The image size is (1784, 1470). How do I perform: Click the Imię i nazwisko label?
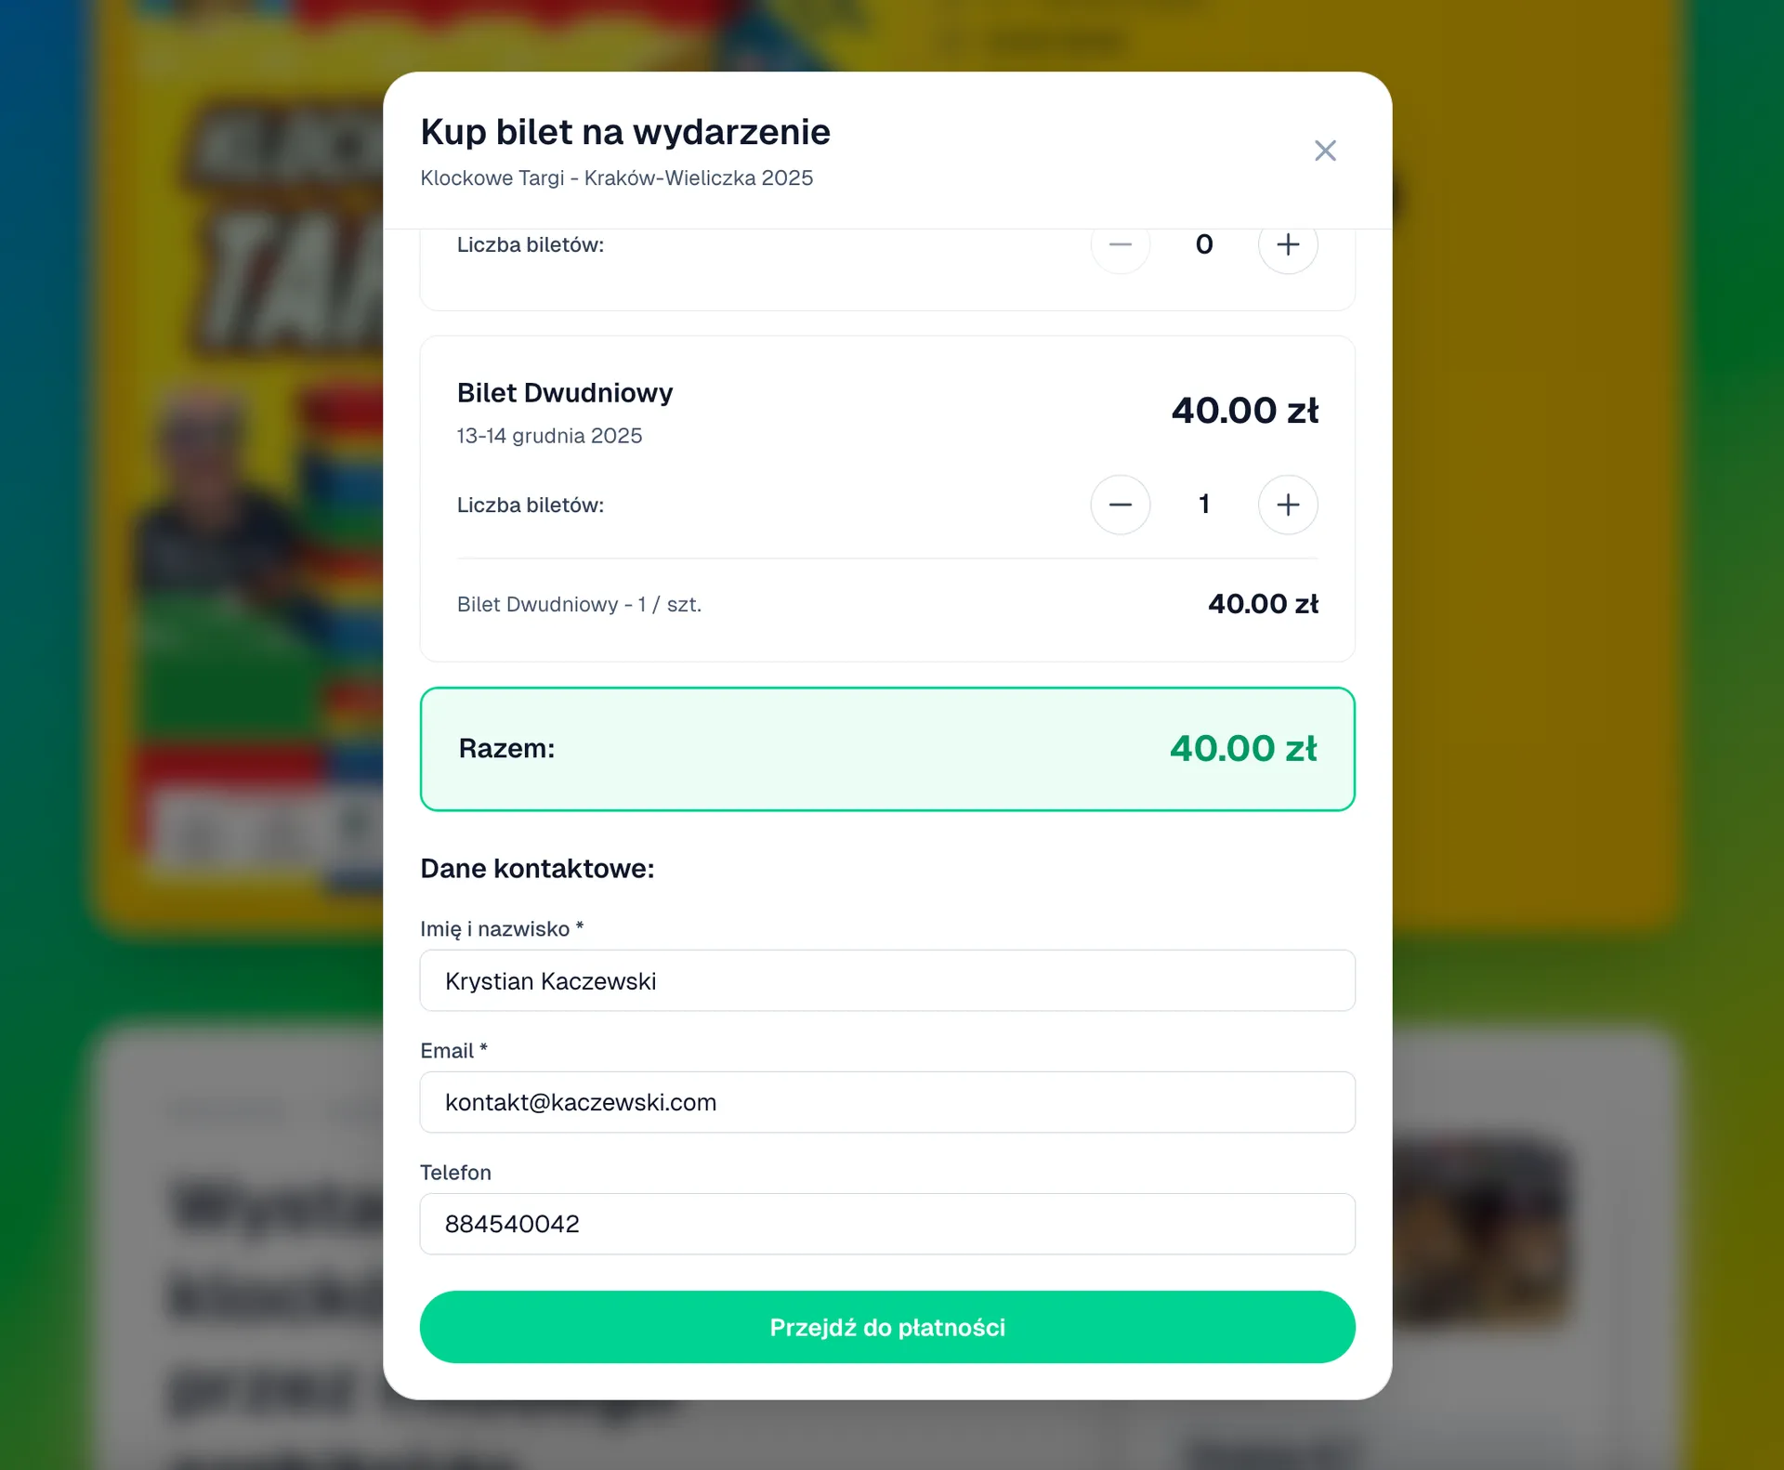[501, 929]
